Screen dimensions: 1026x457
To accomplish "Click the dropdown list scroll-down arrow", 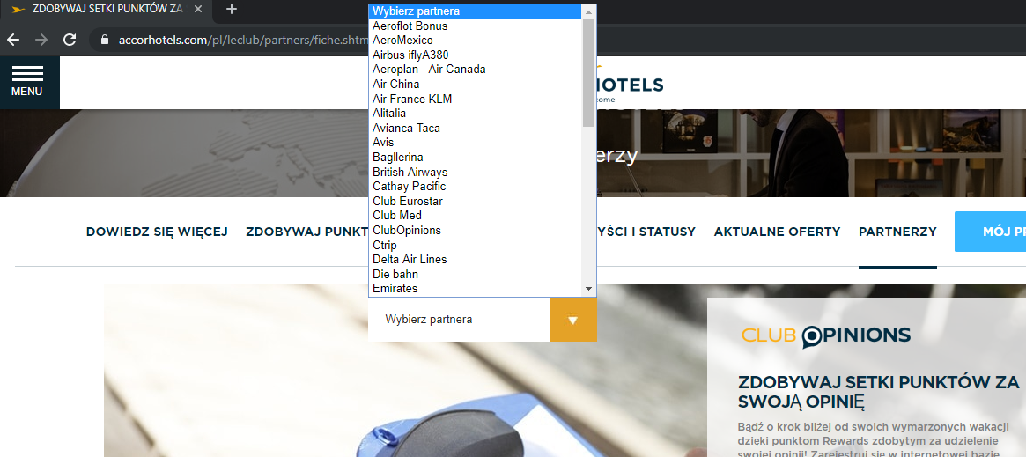I will point(589,288).
